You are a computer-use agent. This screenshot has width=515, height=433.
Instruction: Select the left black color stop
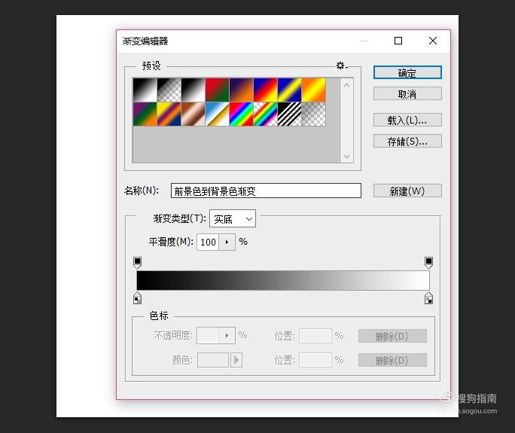[x=137, y=298]
